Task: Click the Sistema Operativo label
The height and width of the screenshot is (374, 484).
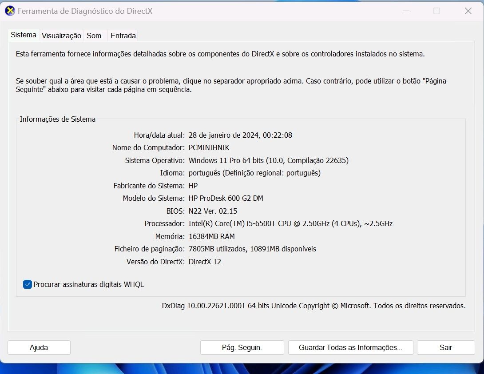Action: (155, 160)
